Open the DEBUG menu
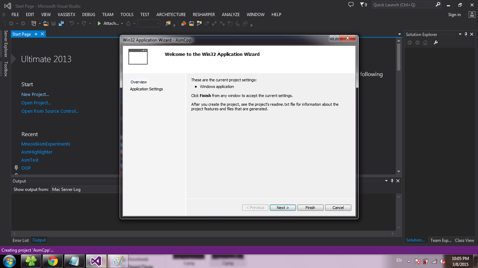The height and width of the screenshot is (268, 478). (89, 14)
